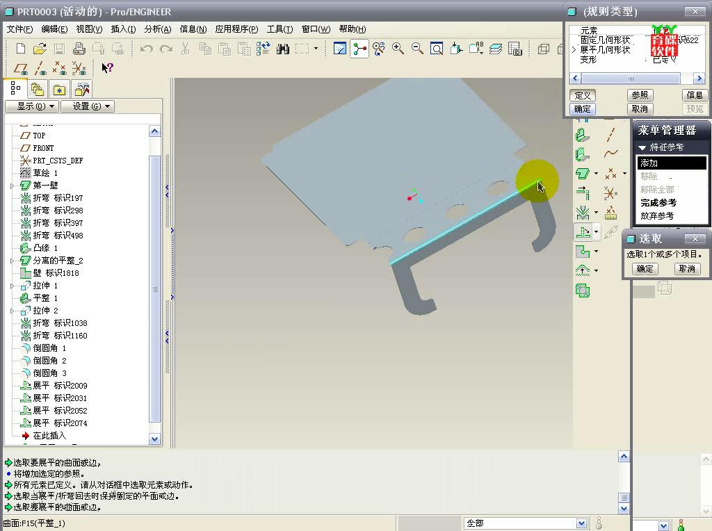Screen dimensions: 712x531
Task: Choose 放弃参考 in menu manager
Action: 657,216
